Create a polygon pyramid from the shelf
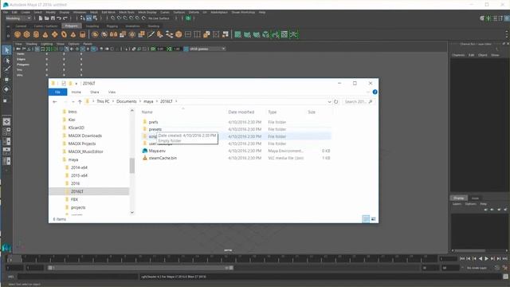510x287 pixels. tap(73, 34)
